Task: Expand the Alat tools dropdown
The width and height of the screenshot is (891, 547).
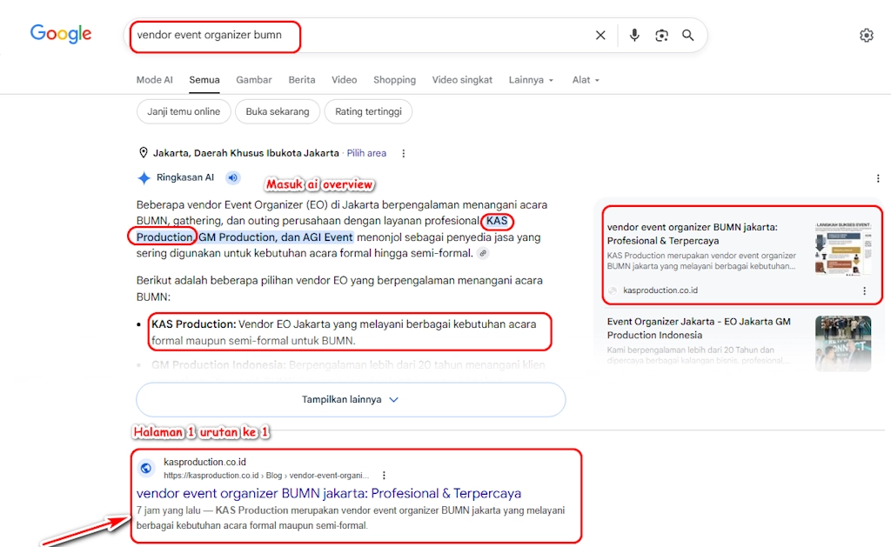Action: 586,80
